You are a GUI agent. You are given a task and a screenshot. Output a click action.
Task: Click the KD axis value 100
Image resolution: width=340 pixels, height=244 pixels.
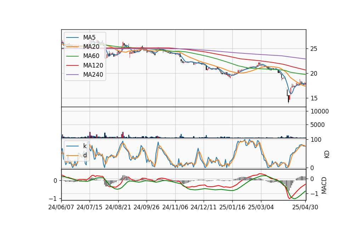(x=316, y=140)
